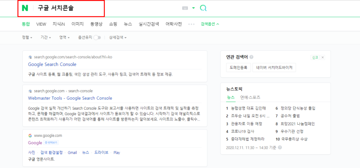Click the green Naver N logo
Viewport: 360px width, 168px height.
click(x=25, y=8)
